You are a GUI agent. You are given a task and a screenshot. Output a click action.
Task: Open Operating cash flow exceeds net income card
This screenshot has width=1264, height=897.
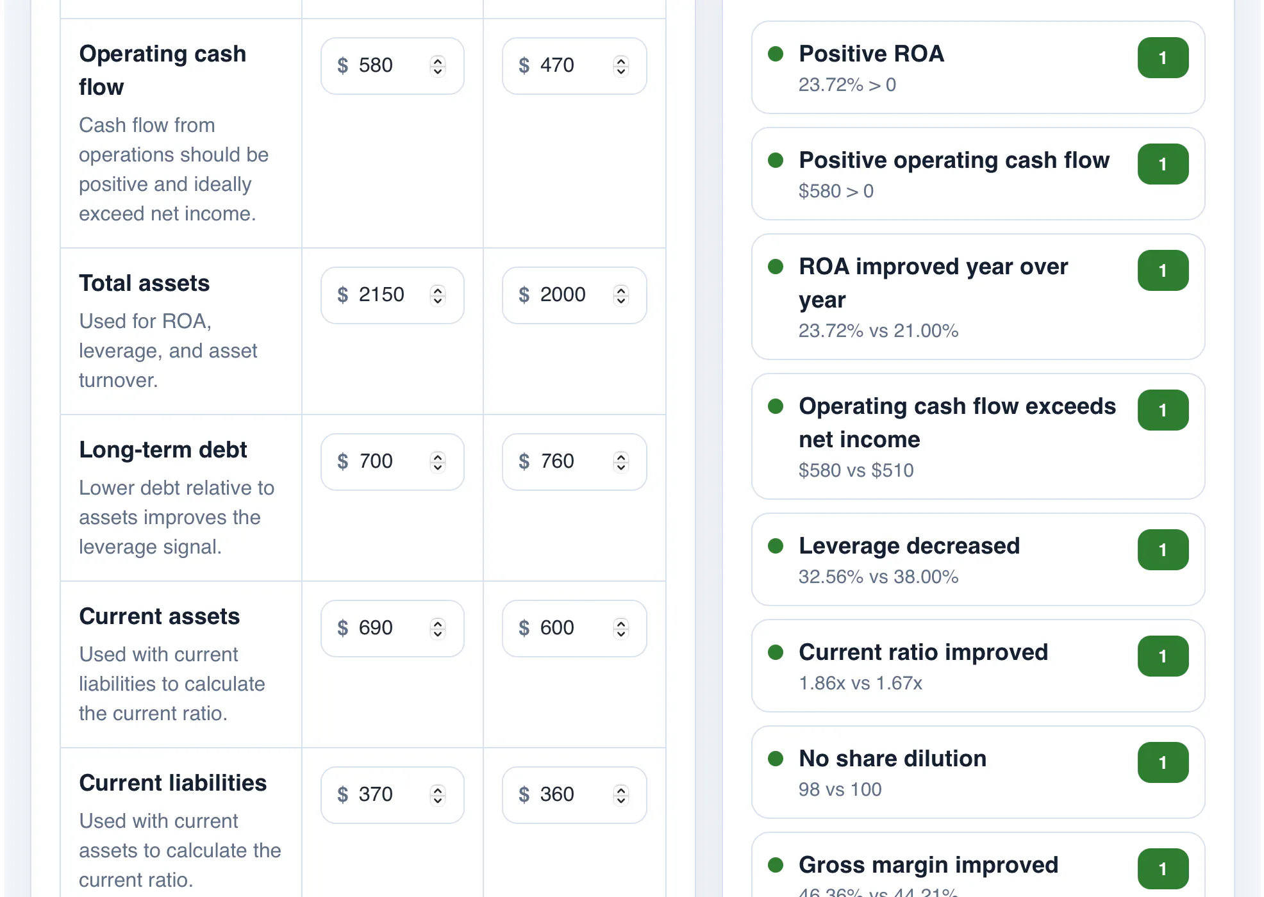(x=978, y=436)
